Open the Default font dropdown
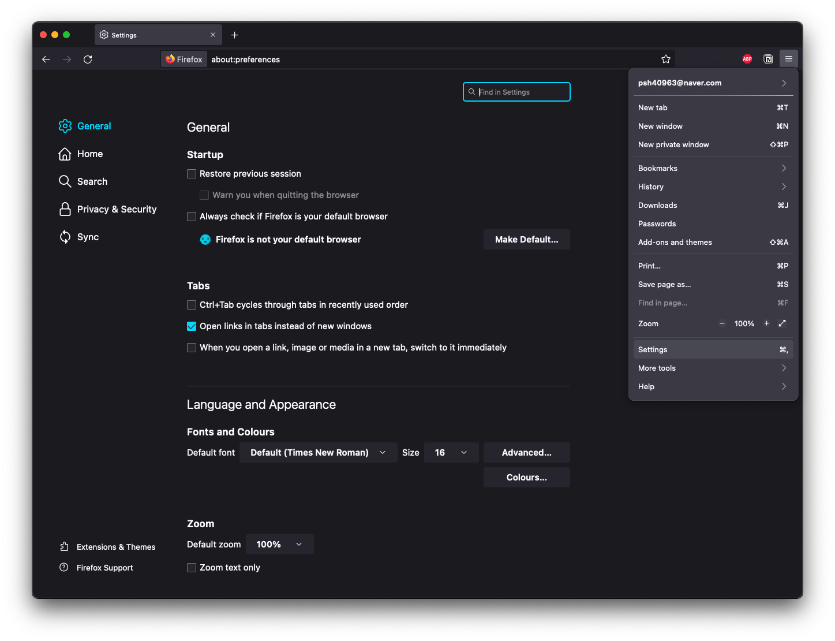The height and width of the screenshot is (641, 835). coord(319,453)
